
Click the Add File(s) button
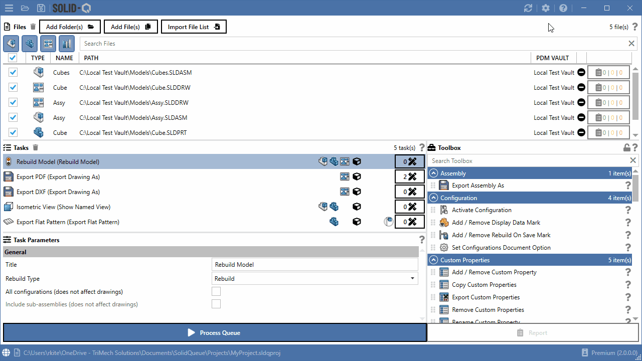131,27
